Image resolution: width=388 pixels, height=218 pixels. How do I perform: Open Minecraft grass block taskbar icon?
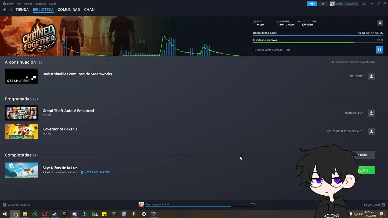pos(114,214)
